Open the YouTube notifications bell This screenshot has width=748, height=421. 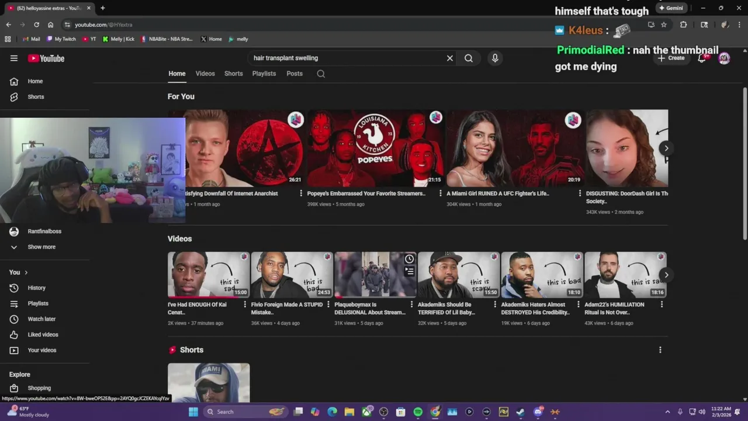pyautogui.click(x=702, y=58)
